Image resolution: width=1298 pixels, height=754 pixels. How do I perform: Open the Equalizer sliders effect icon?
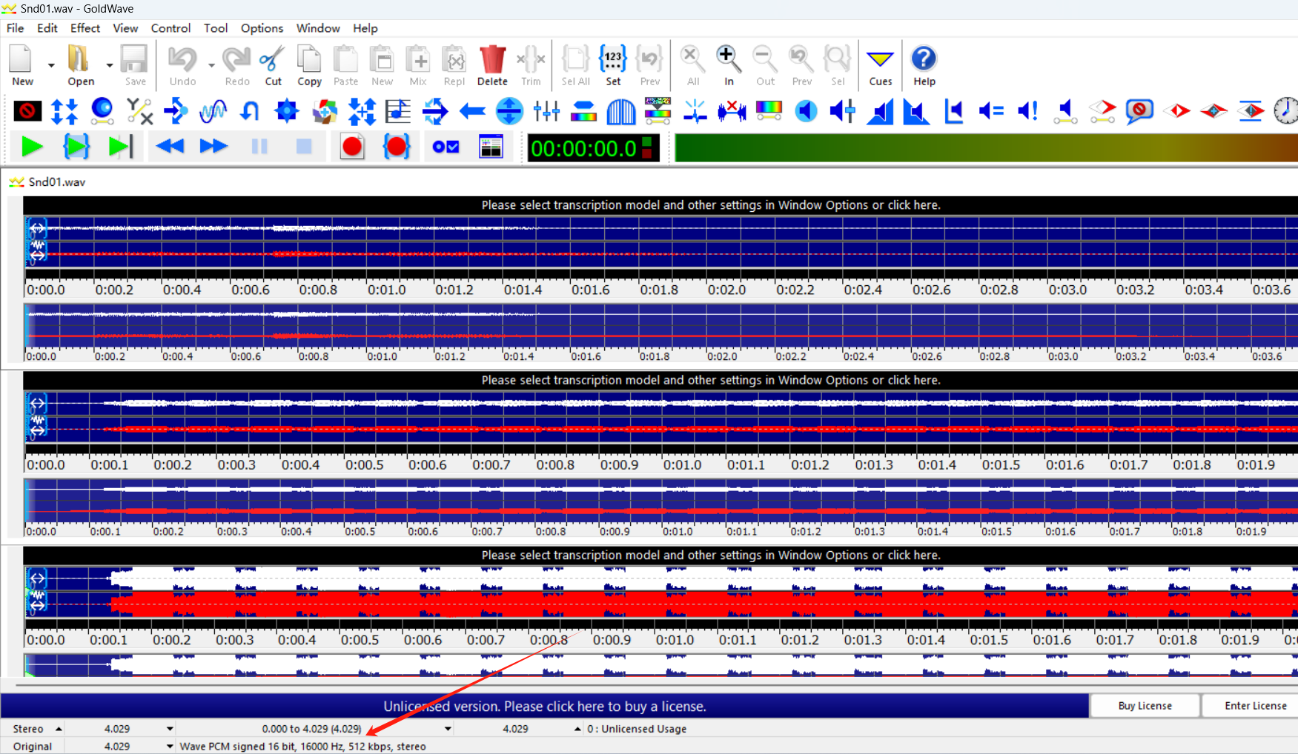[x=546, y=111]
